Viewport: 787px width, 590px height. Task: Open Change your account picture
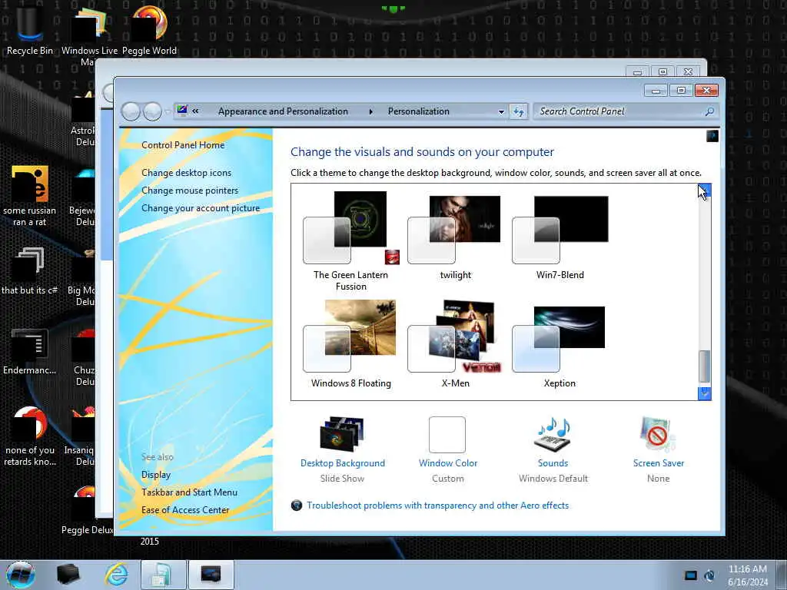click(x=201, y=208)
